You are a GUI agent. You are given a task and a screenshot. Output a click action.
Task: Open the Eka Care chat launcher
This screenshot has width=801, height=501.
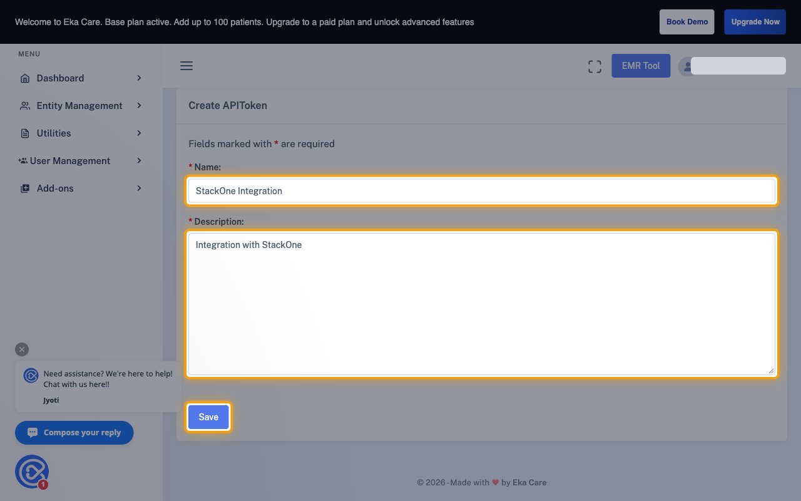32,472
